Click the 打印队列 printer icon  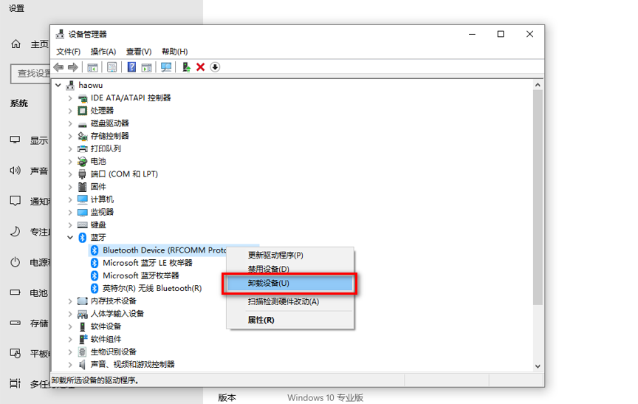82,149
